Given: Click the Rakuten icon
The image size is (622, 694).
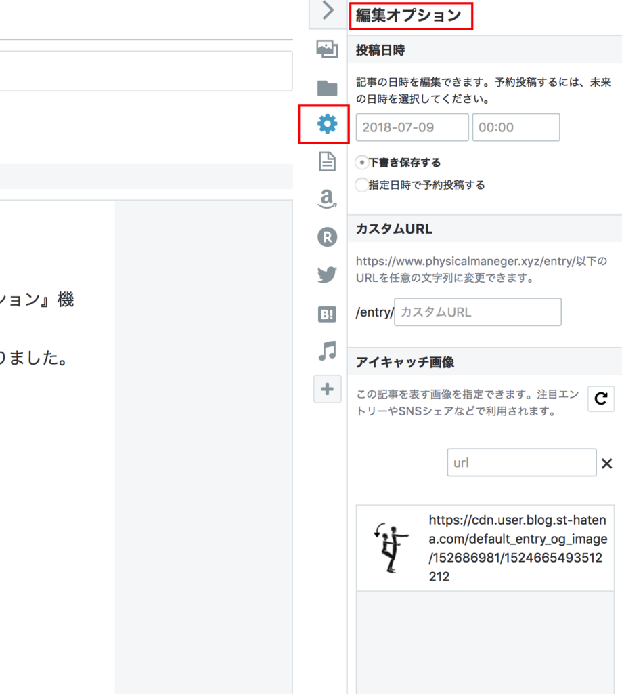Looking at the screenshot, I should (x=327, y=237).
